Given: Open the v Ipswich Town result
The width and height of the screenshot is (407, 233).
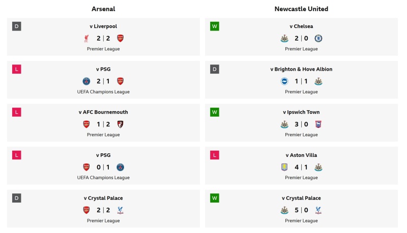Looking at the screenshot, I should click(x=301, y=112).
